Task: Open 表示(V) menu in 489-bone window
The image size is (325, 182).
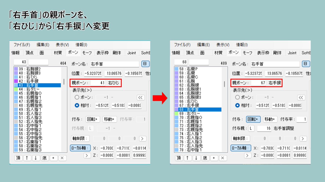Action: (223, 45)
